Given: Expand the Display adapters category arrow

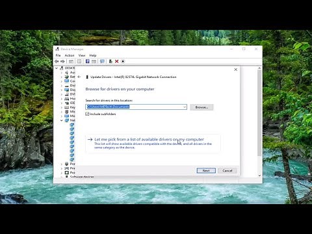Looking at the screenshot, I should 62,90.
